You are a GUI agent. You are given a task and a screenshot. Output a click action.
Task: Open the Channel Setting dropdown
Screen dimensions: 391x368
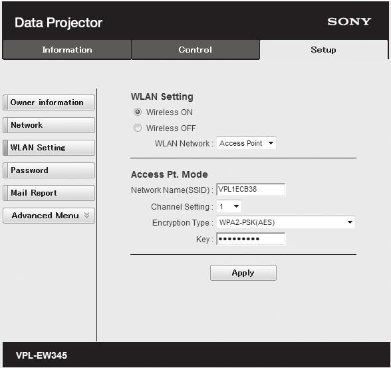coord(229,206)
